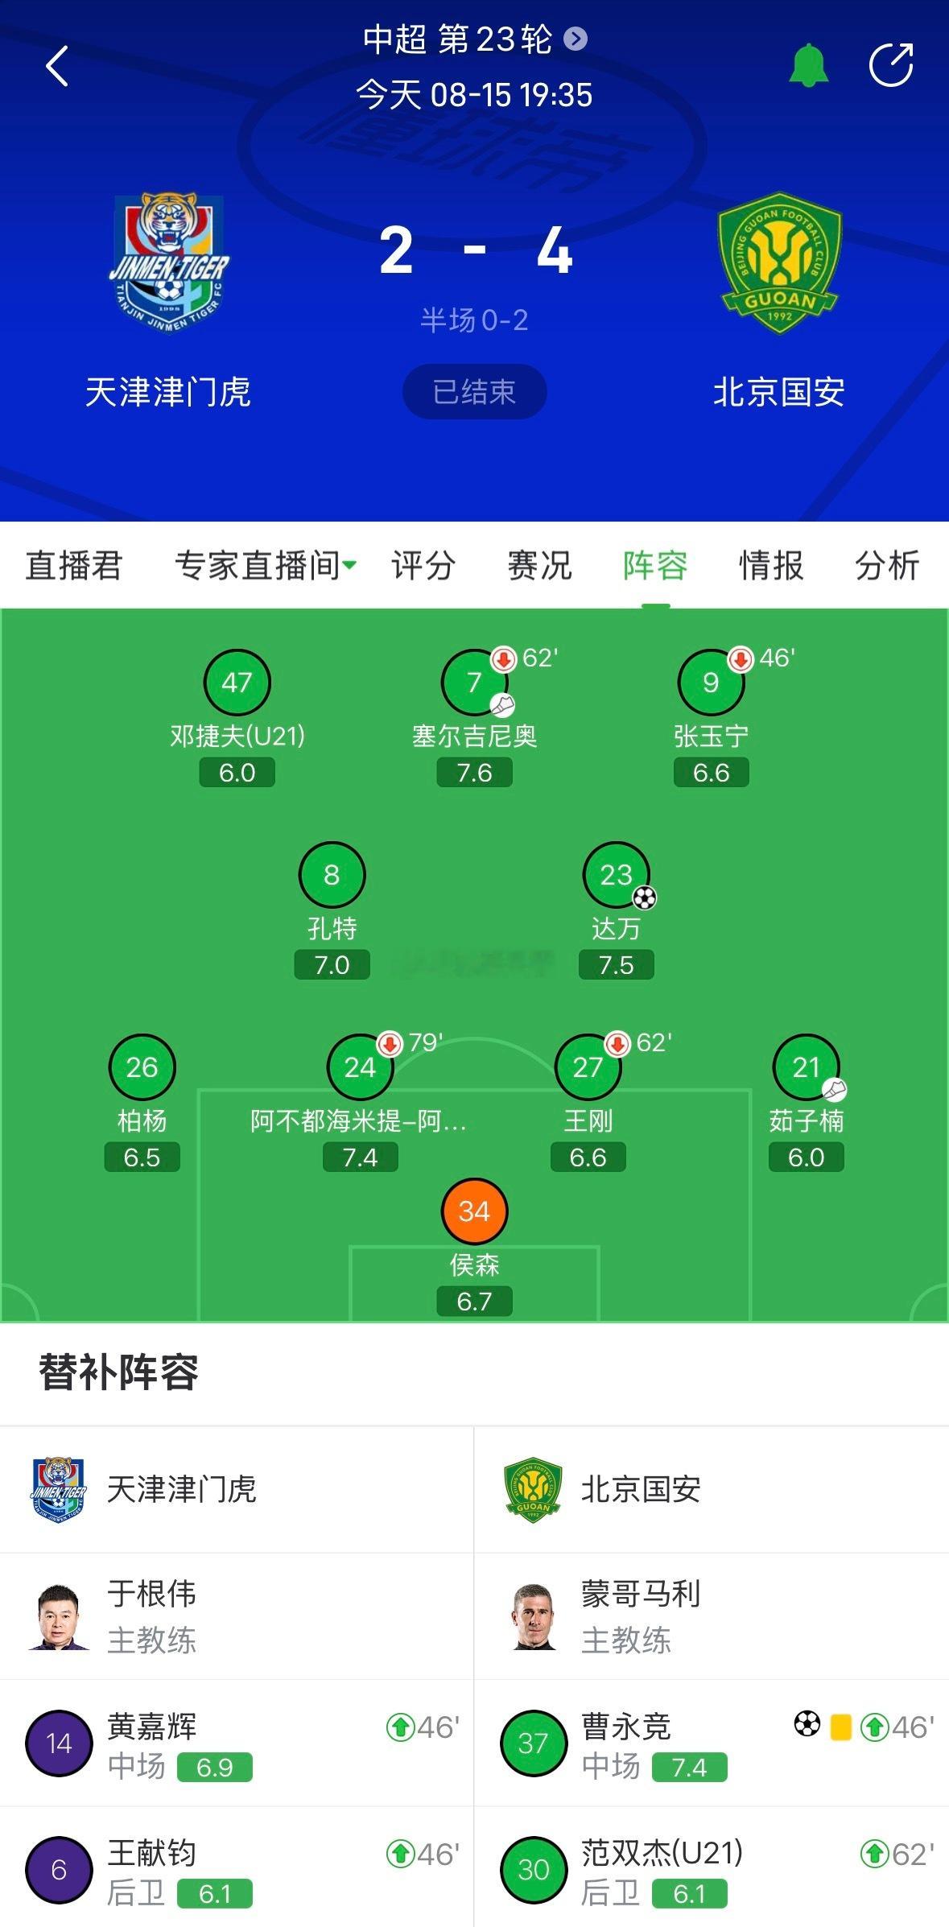Screen dimensions: 949x1927
Task: Tap the back arrow icon
Action: pyautogui.click(x=57, y=66)
